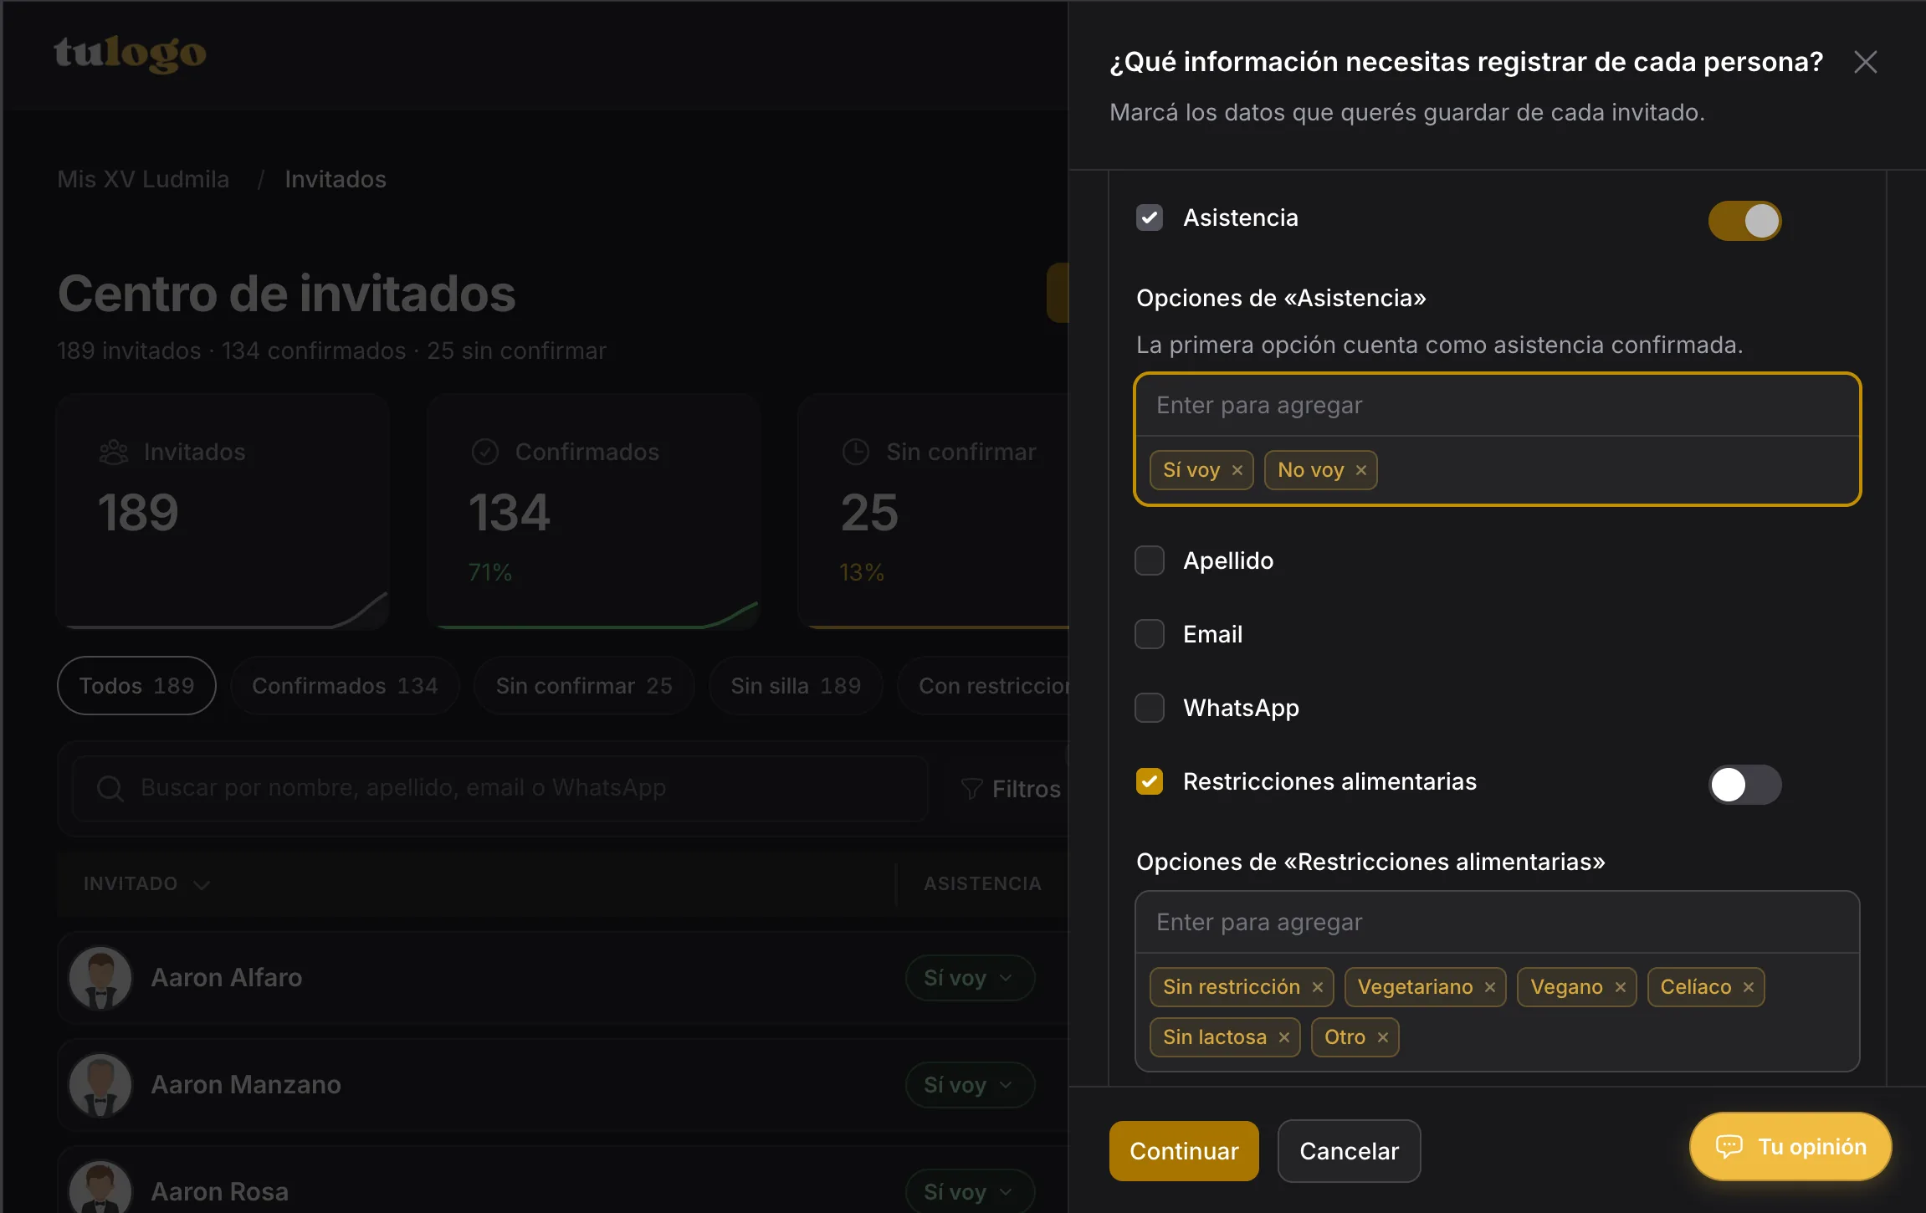Remove the 'Vegetariano' tag

pyautogui.click(x=1490, y=987)
